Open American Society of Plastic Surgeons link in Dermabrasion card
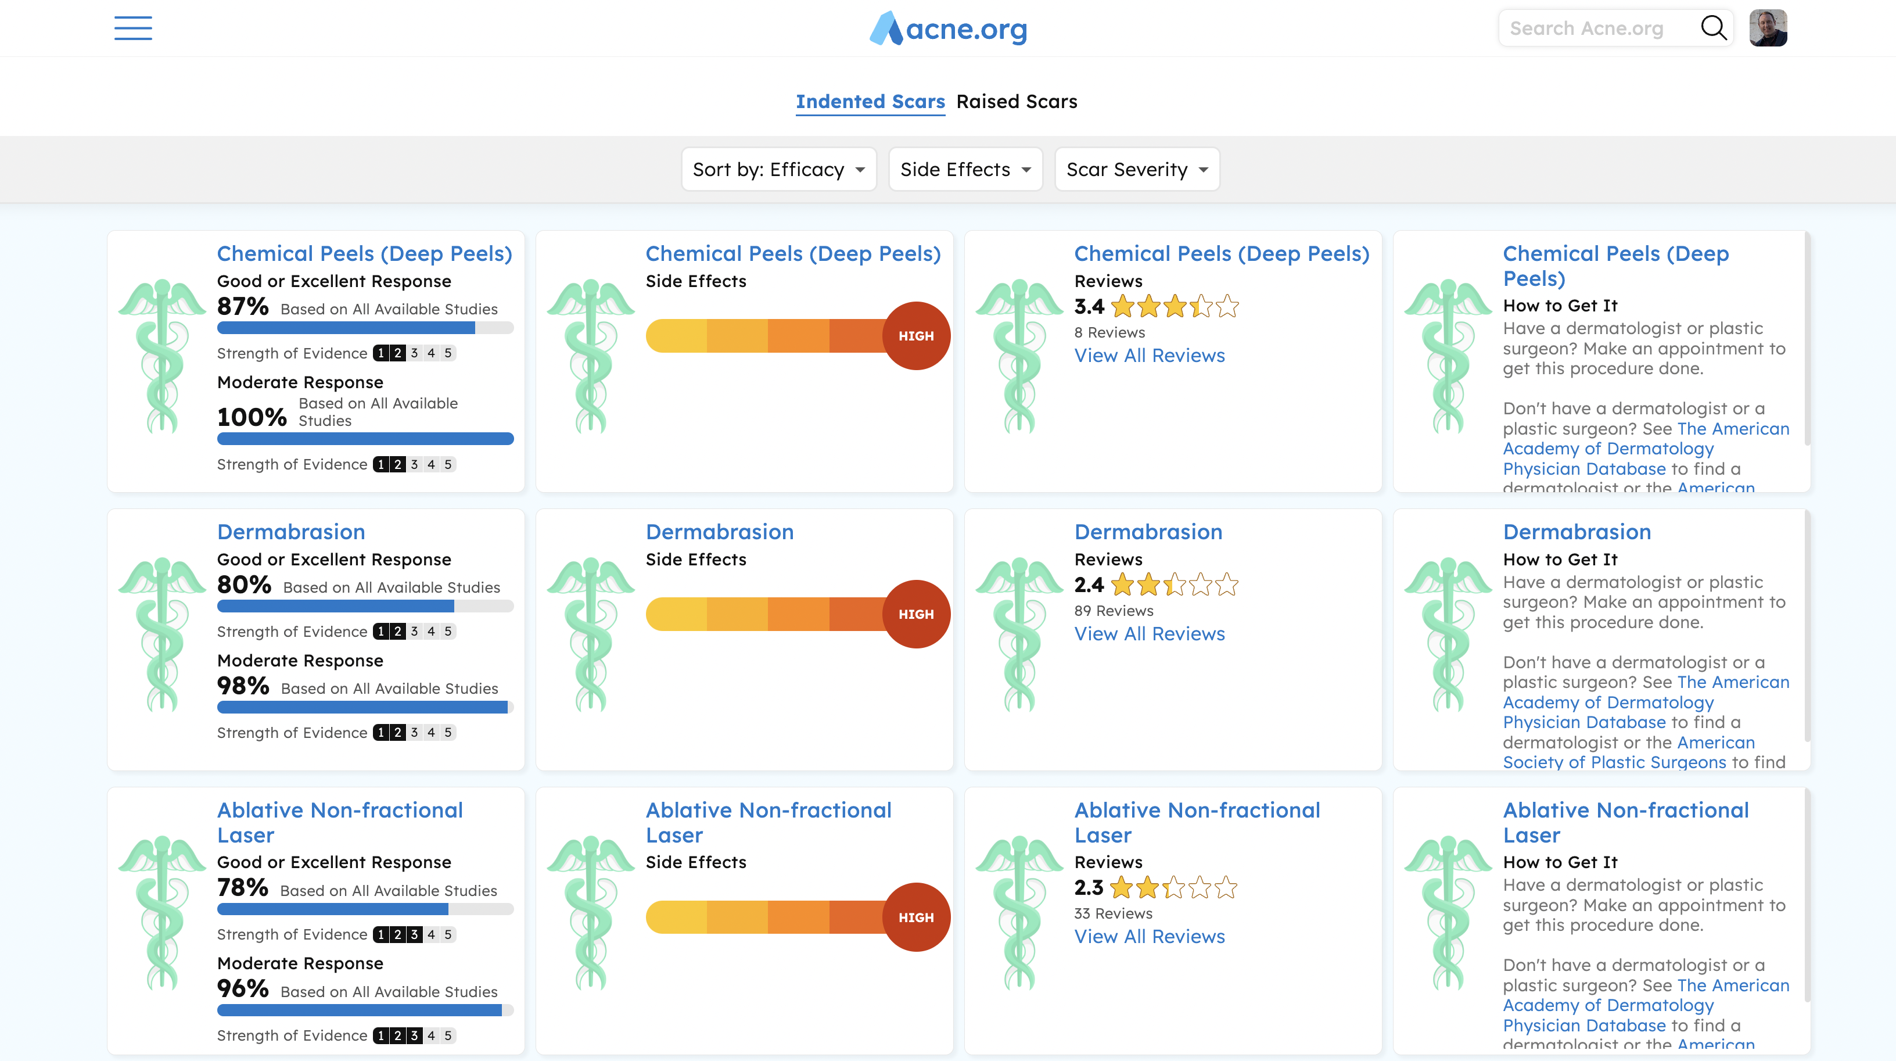 (x=1629, y=752)
